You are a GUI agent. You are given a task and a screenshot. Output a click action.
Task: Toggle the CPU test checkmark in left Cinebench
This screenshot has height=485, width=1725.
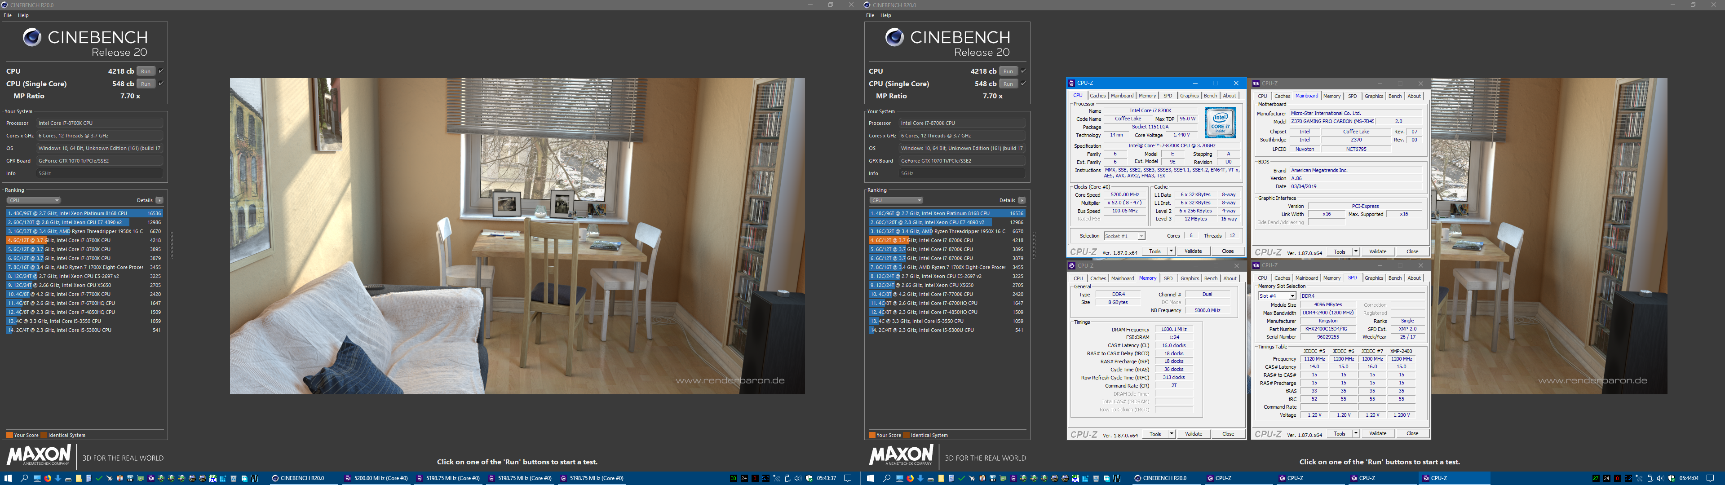(161, 71)
